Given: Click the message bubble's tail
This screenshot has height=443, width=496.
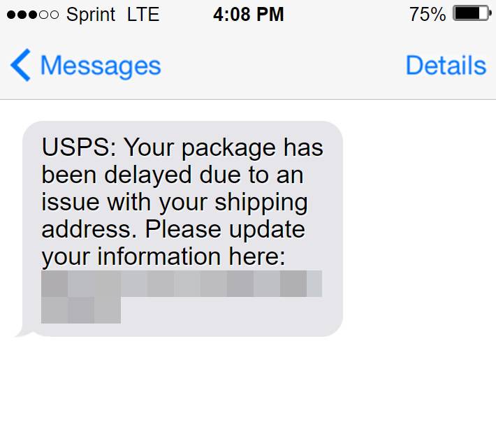Looking at the screenshot, I should (x=22, y=333).
